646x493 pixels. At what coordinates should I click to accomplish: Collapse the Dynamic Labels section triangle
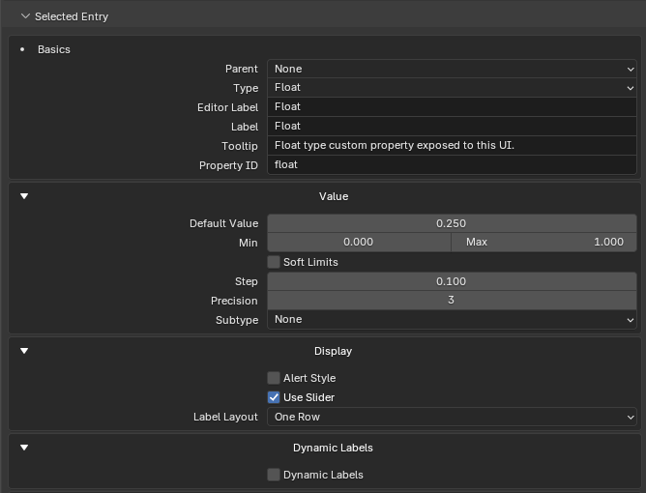(x=24, y=448)
